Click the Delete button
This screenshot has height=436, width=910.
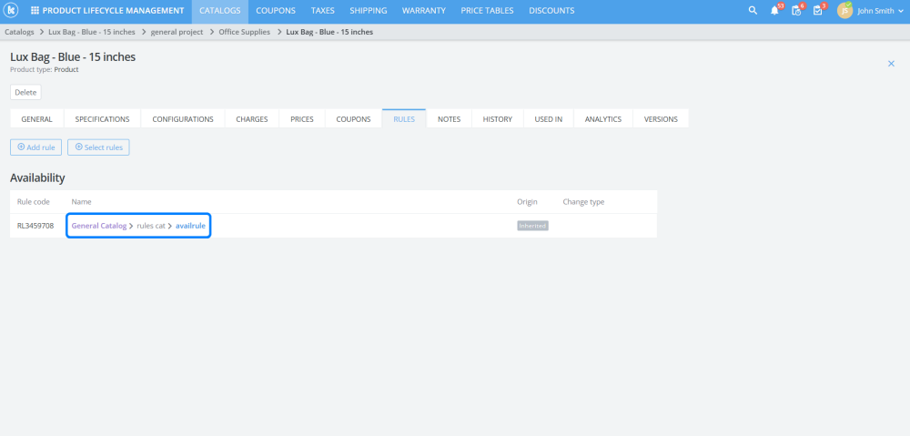[x=25, y=92]
